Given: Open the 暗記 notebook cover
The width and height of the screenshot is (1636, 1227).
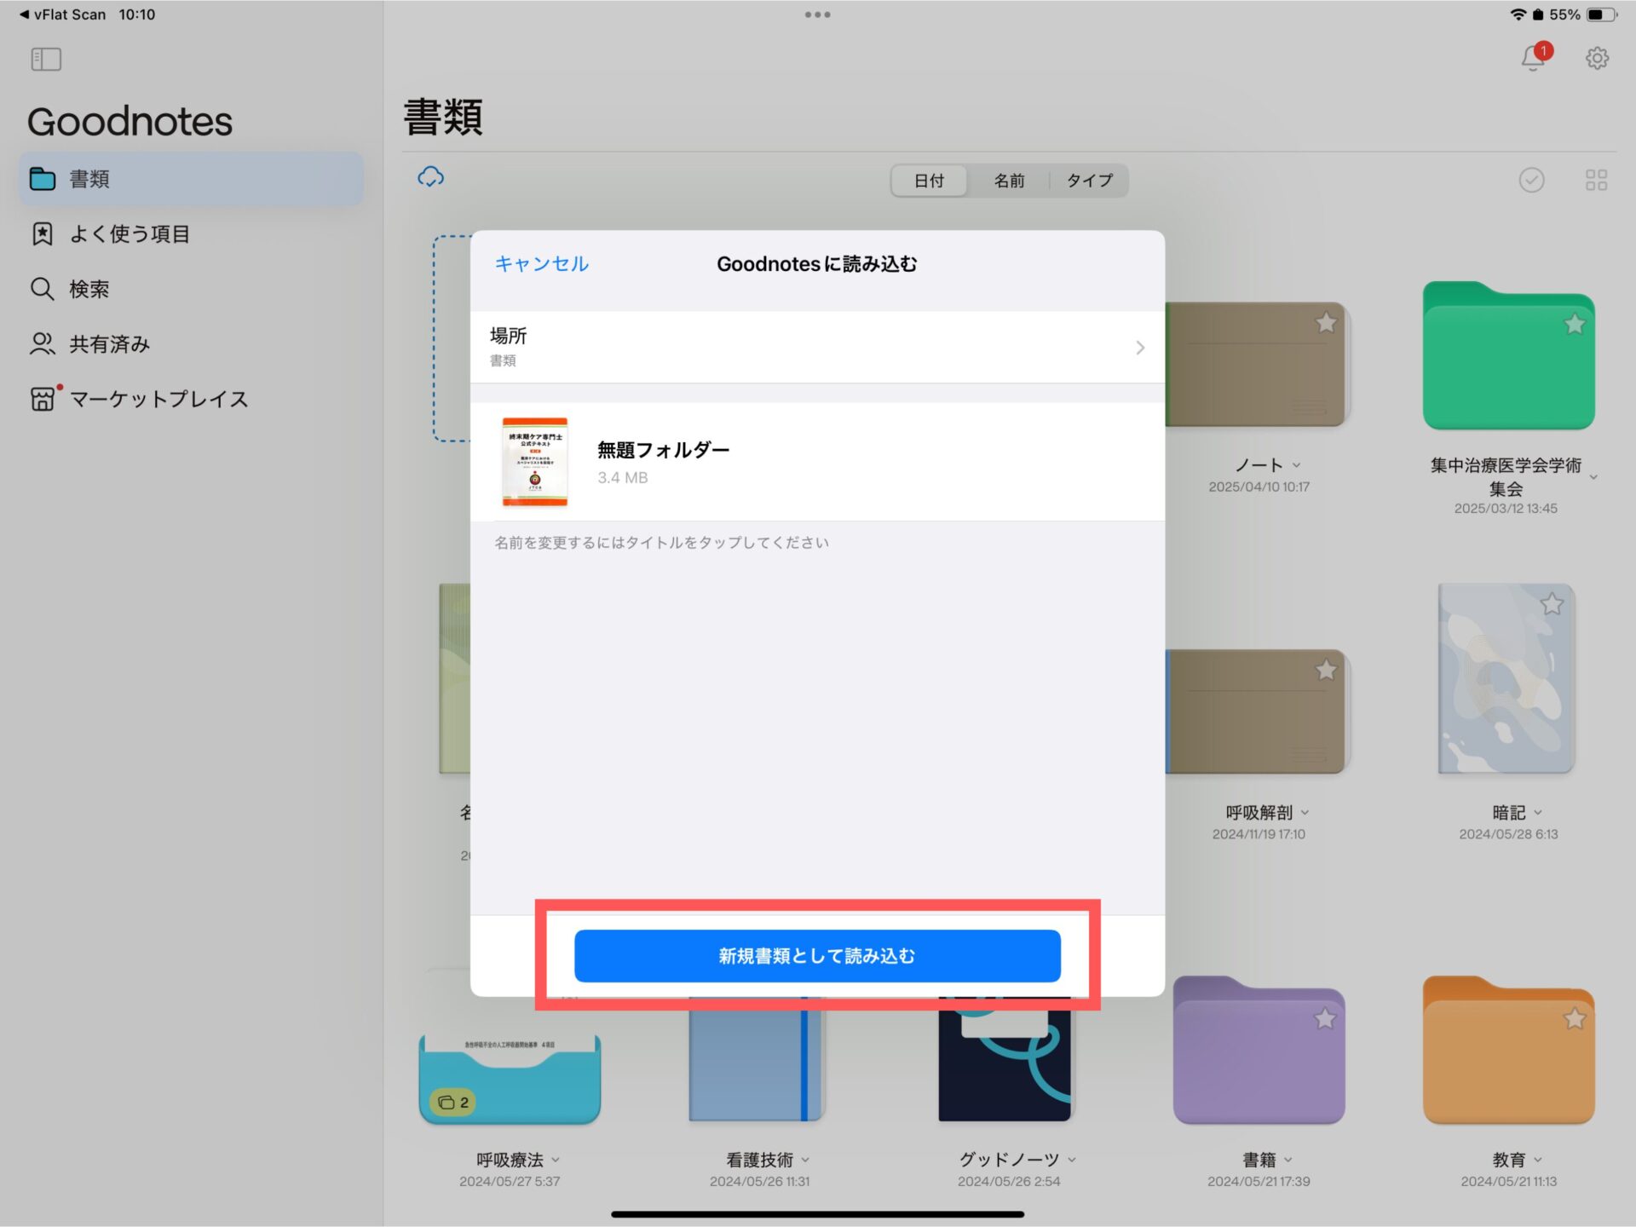Looking at the screenshot, I should (x=1506, y=678).
